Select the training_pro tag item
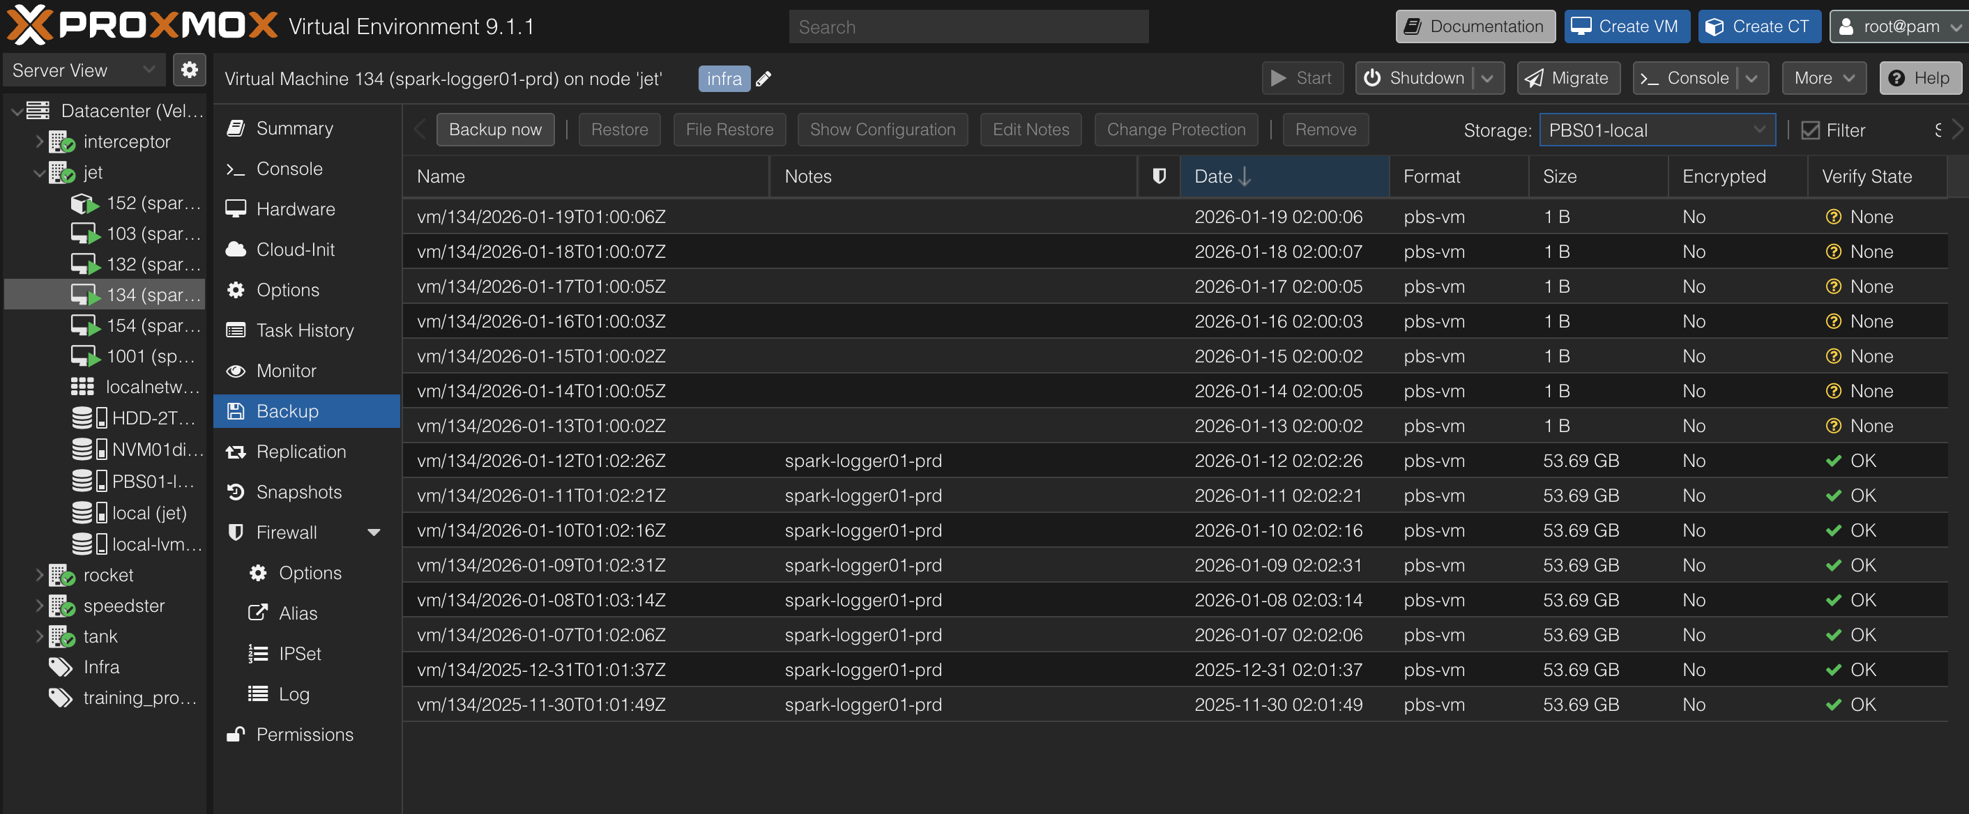 tap(105, 697)
